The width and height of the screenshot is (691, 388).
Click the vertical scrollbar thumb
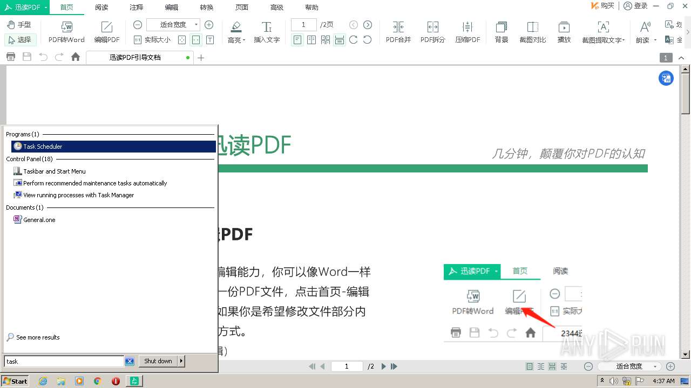pyautogui.click(x=686, y=93)
